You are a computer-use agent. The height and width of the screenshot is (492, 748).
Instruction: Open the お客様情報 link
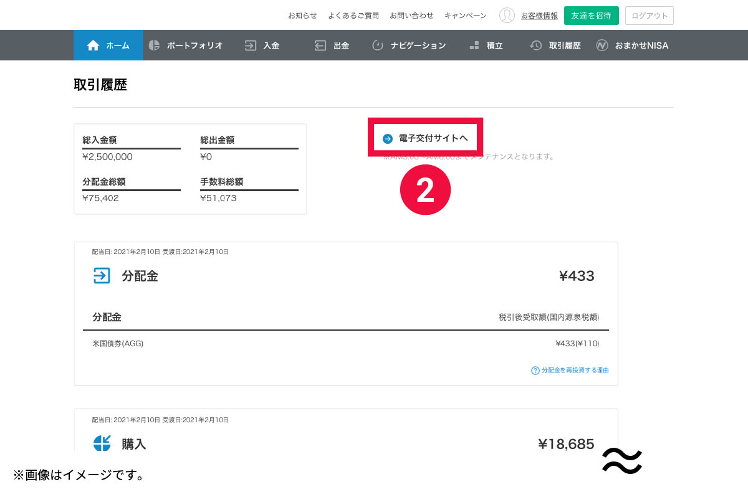(539, 16)
